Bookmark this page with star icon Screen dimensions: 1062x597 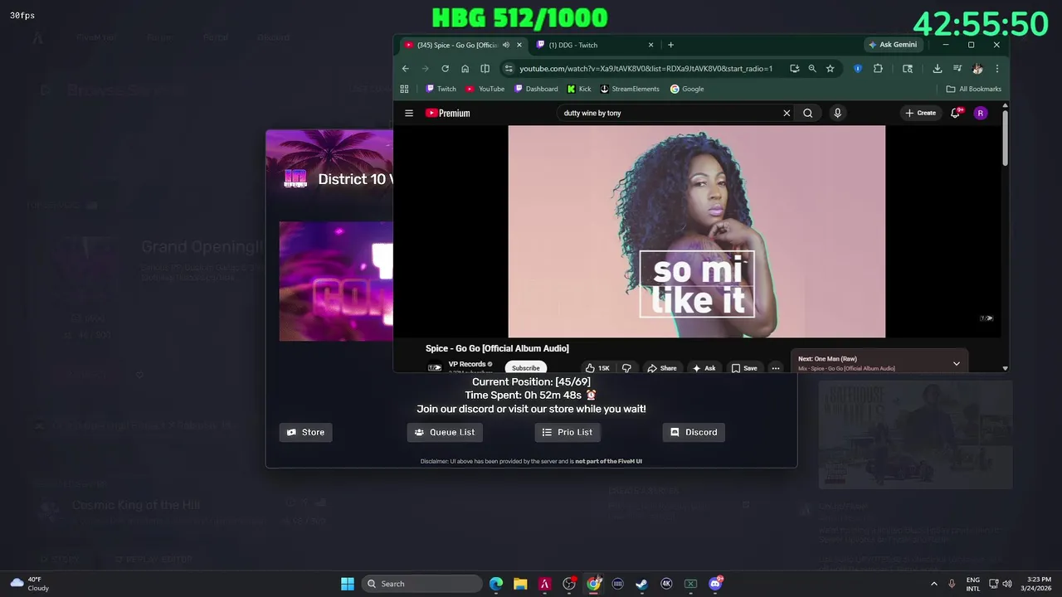coord(830,69)
